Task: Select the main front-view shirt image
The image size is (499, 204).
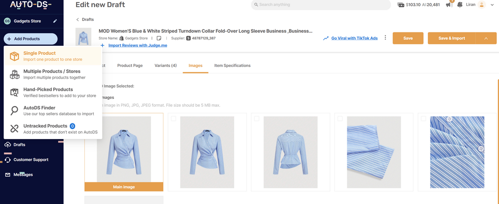Action: point(124,149)
